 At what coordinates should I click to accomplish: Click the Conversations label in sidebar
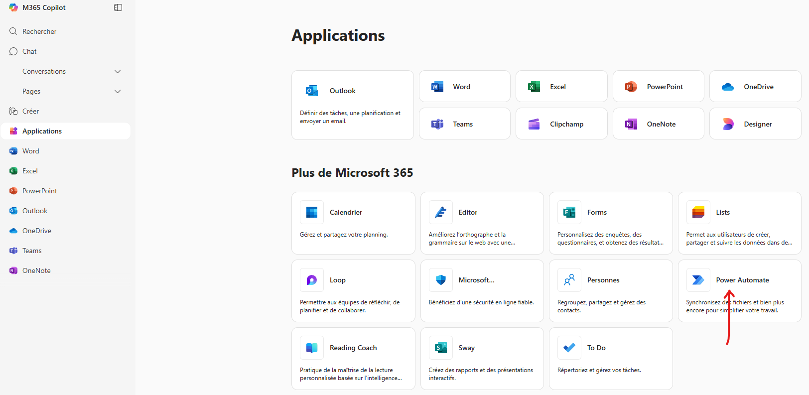(x=44, y=71)
